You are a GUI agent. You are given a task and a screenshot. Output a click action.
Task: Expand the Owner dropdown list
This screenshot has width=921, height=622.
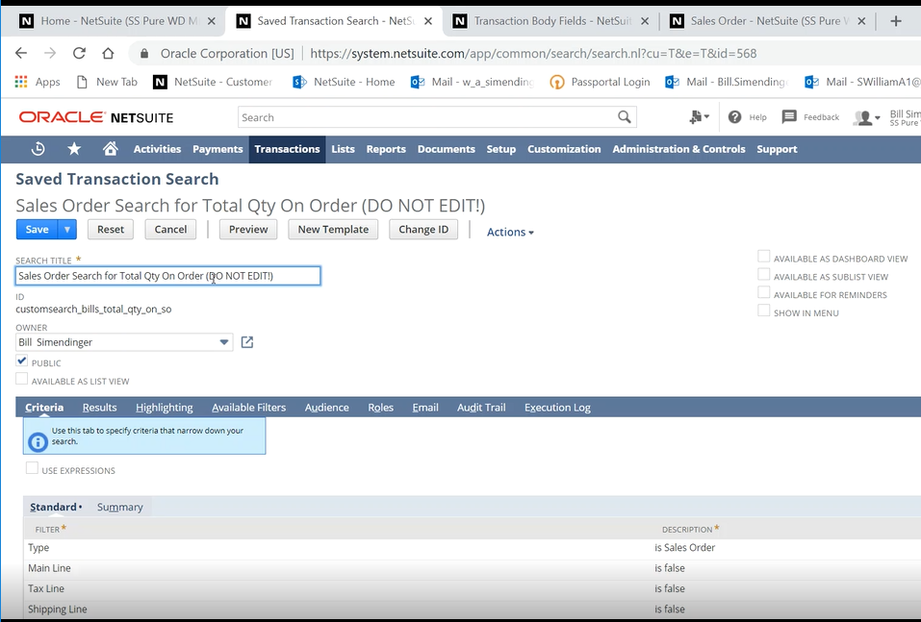(x=224, y=342)
